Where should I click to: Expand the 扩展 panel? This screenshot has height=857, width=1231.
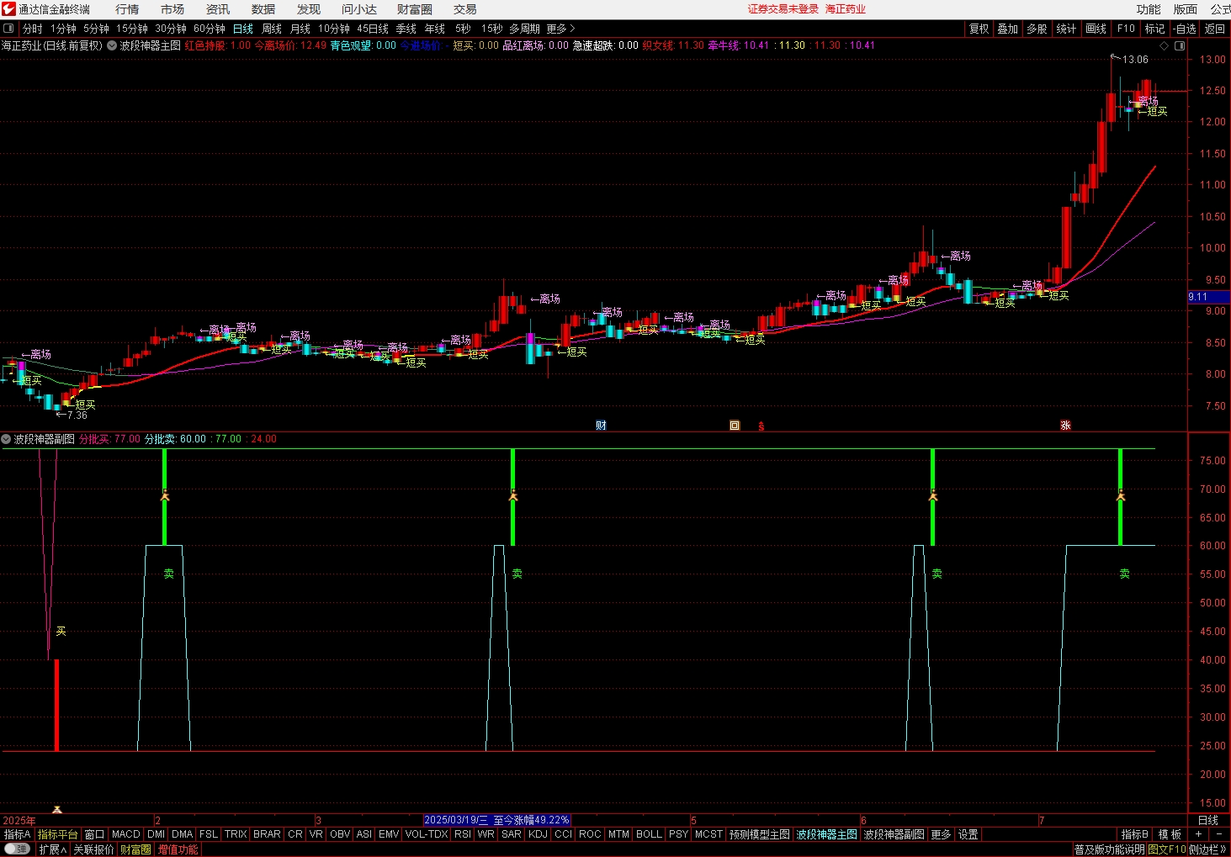pyautogui.click(x=52, y=849)
